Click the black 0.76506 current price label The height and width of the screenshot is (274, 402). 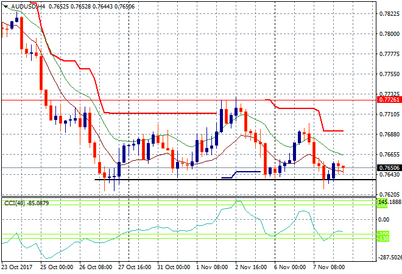coord(389,168)
